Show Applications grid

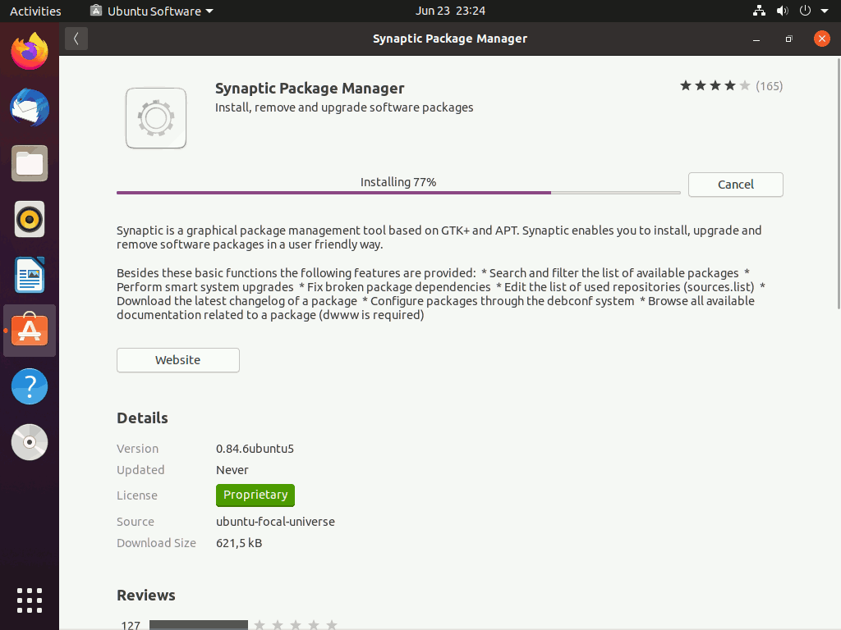[x=30, y=600]
